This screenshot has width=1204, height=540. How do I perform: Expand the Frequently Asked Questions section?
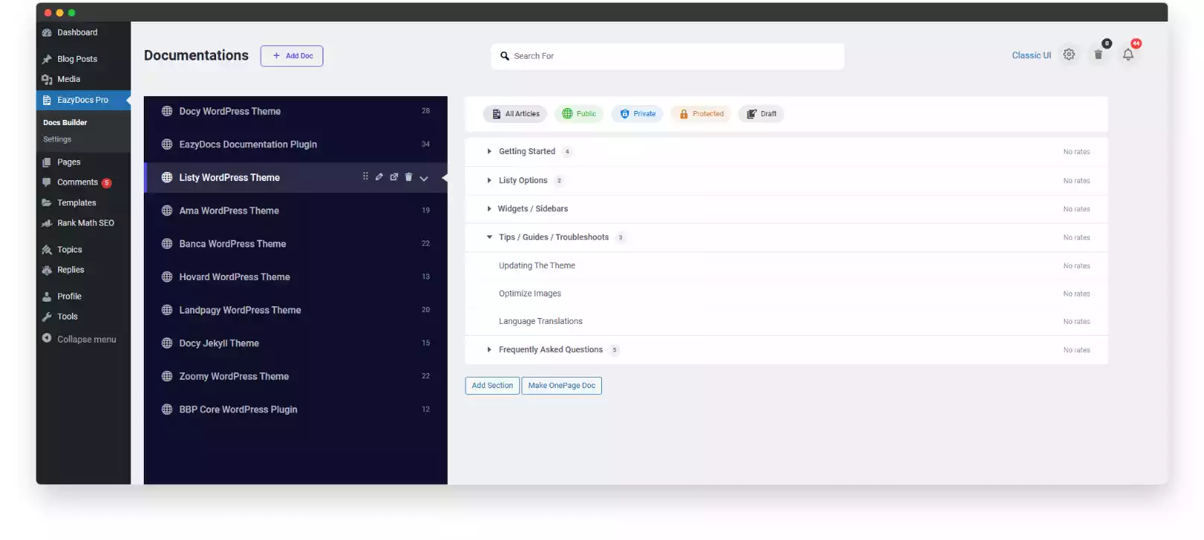point(489,349)
